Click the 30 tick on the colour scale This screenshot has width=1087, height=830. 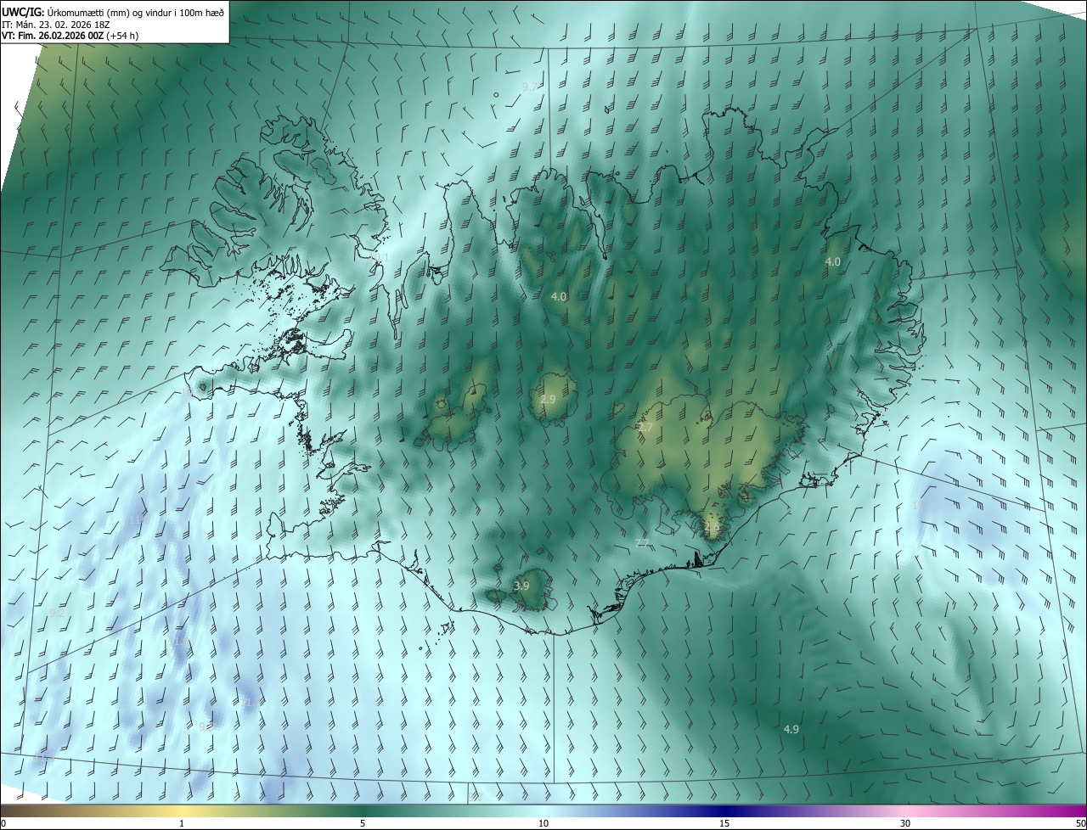(x=905, y=824)
